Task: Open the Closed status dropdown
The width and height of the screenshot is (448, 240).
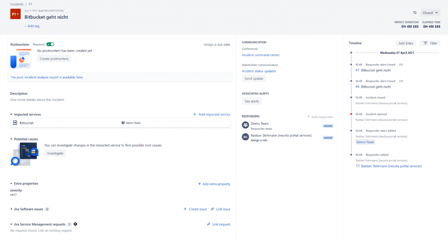Action: (x=430, y=13)
